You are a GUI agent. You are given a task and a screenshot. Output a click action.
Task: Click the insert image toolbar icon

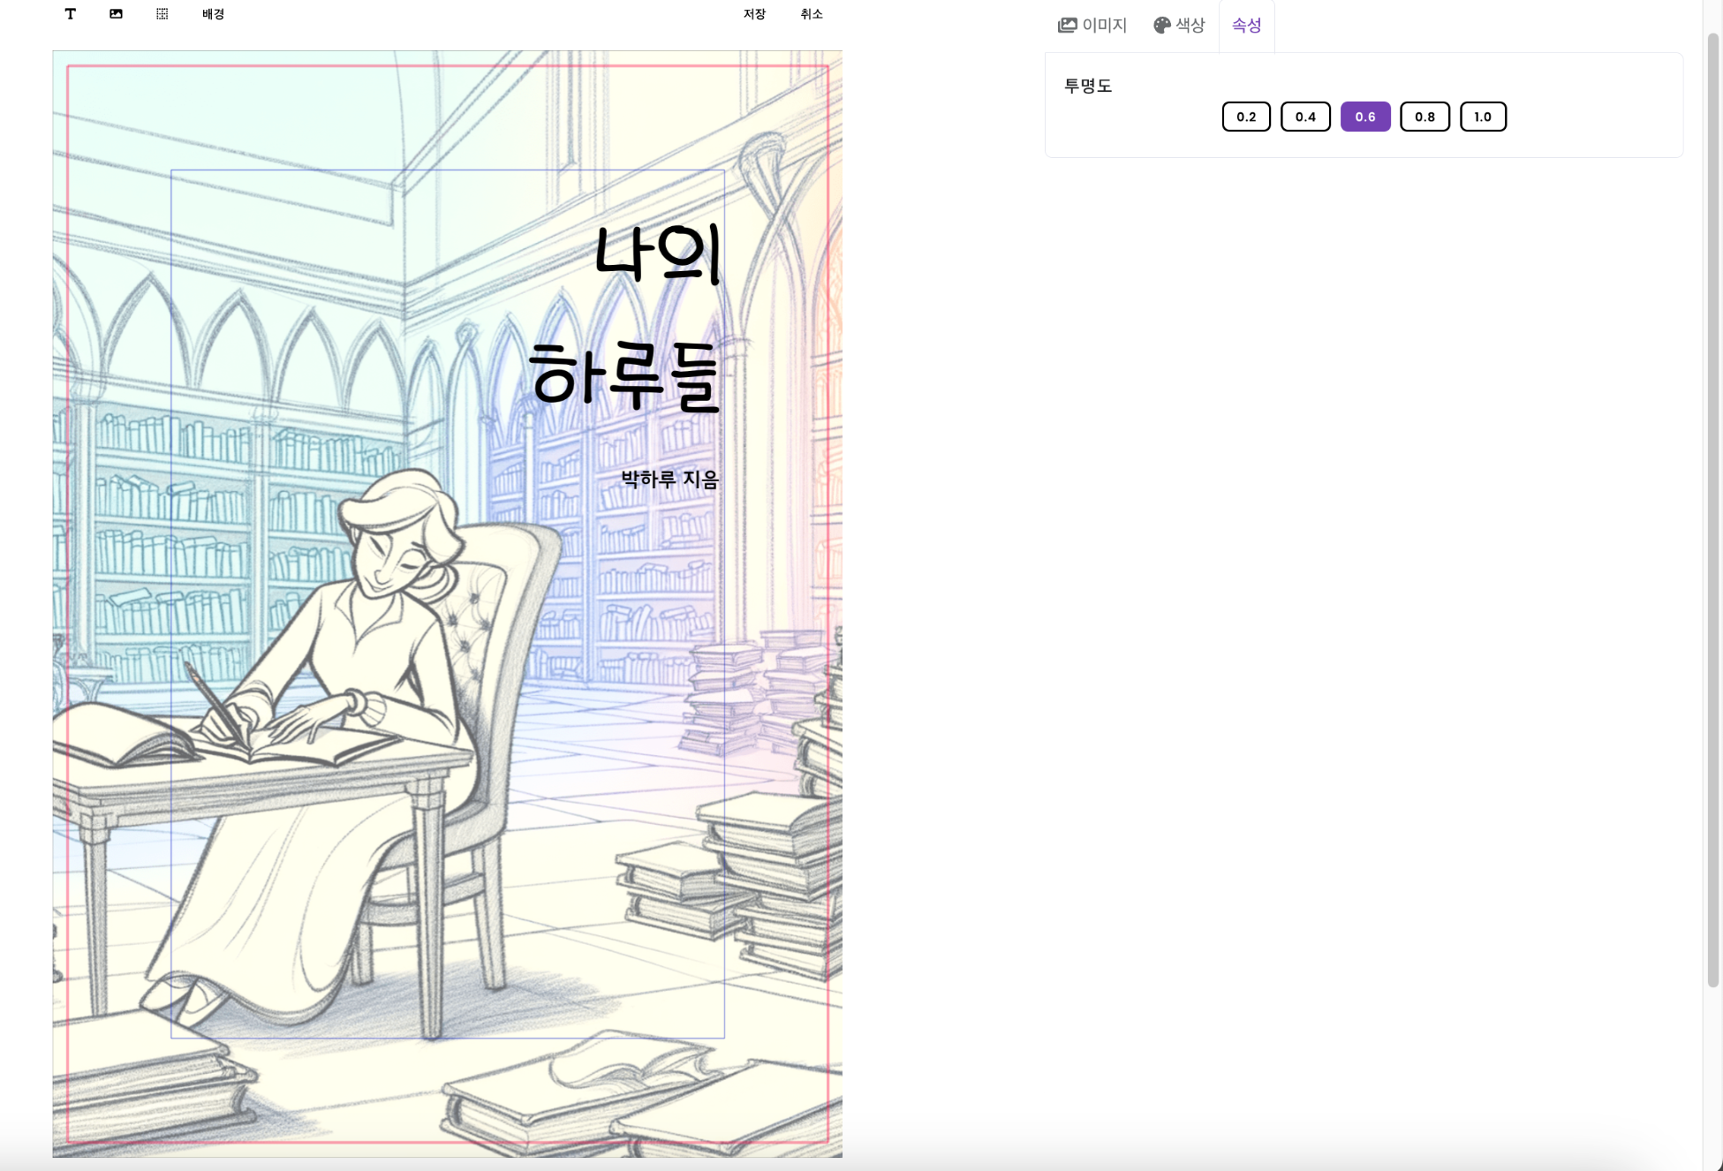(x=116, y=14)
